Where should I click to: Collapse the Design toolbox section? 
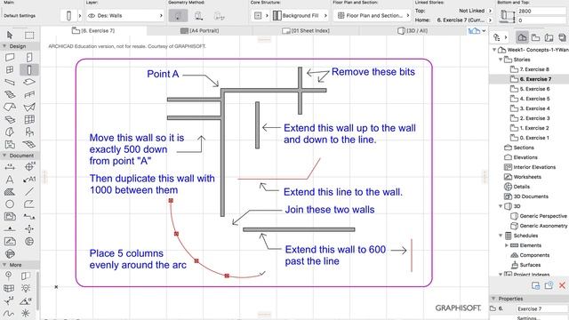pos(4,46)
